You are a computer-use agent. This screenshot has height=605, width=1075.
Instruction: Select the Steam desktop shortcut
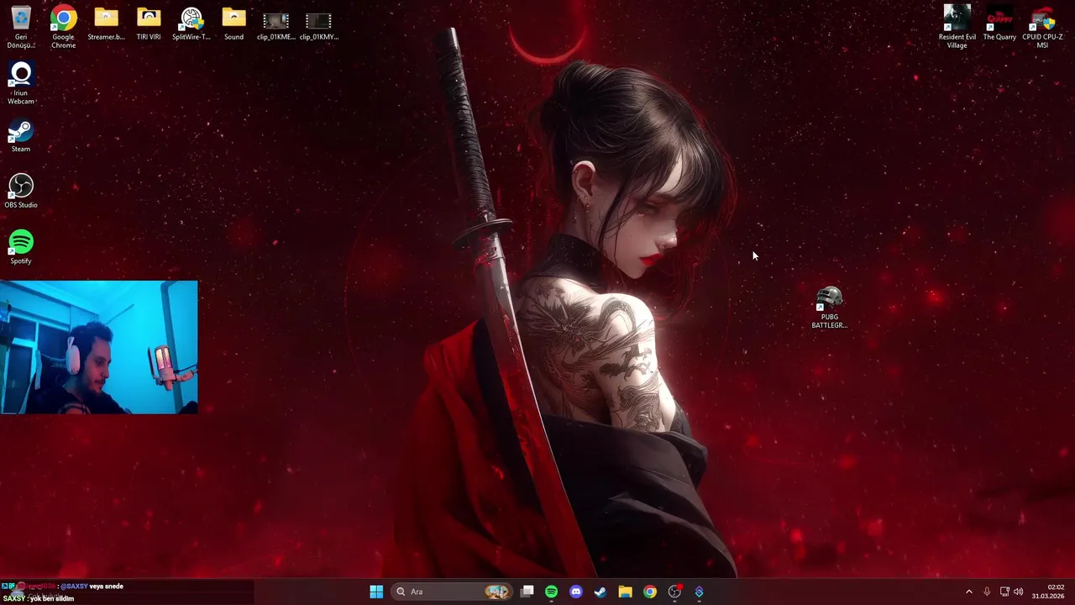click(21, 136)
